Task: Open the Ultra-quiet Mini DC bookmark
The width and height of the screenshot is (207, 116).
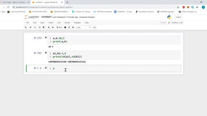Action: point(17,12)
